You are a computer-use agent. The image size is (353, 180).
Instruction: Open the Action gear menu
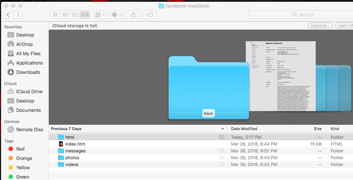pos(117,15)
